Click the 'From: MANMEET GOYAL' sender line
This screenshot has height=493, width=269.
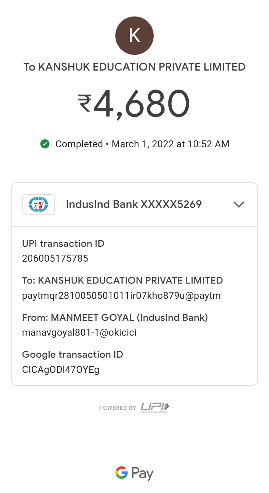[115, 317]
